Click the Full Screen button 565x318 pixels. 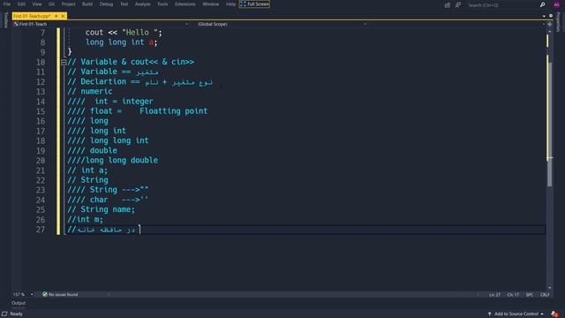254,4
